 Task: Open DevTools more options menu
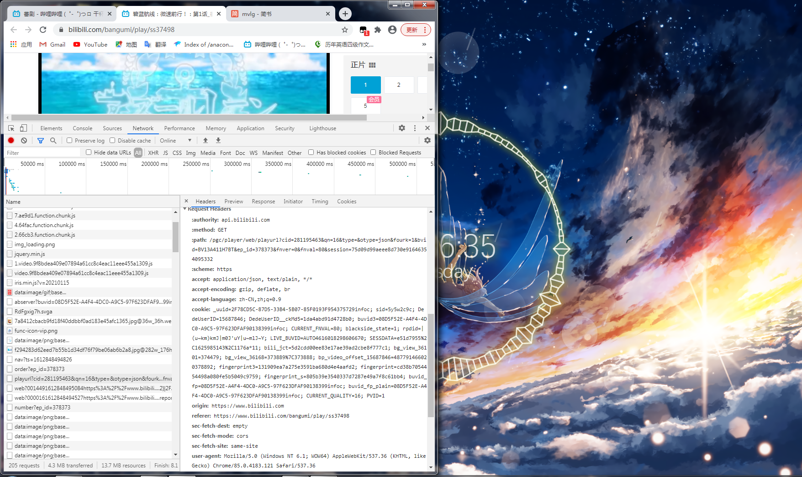point(415,128)
